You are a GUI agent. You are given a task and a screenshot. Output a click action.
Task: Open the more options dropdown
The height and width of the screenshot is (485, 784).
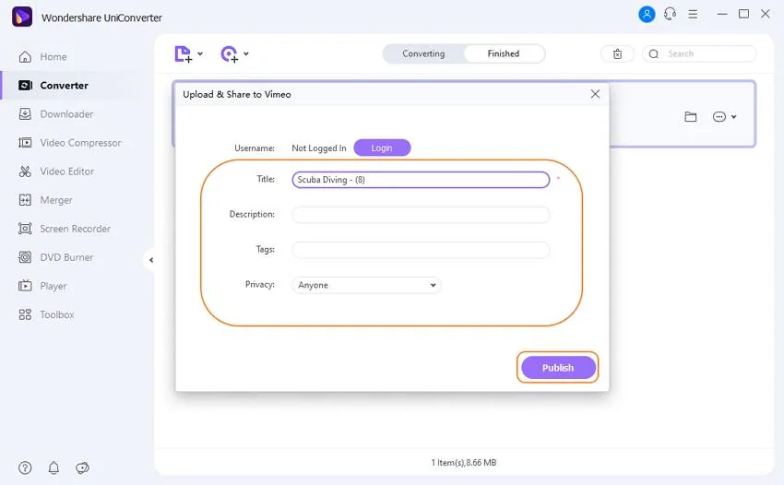[x=725, y=117]
